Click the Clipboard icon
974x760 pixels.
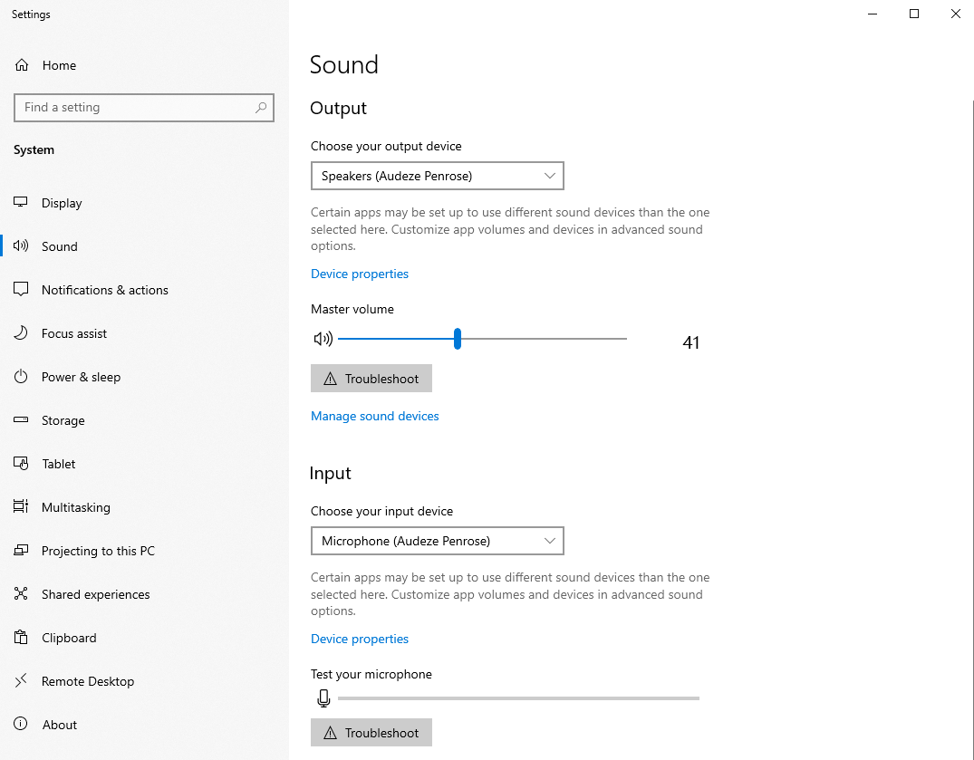click(21, 637)
